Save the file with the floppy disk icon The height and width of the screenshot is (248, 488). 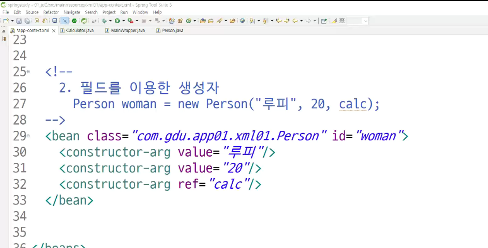18,21
